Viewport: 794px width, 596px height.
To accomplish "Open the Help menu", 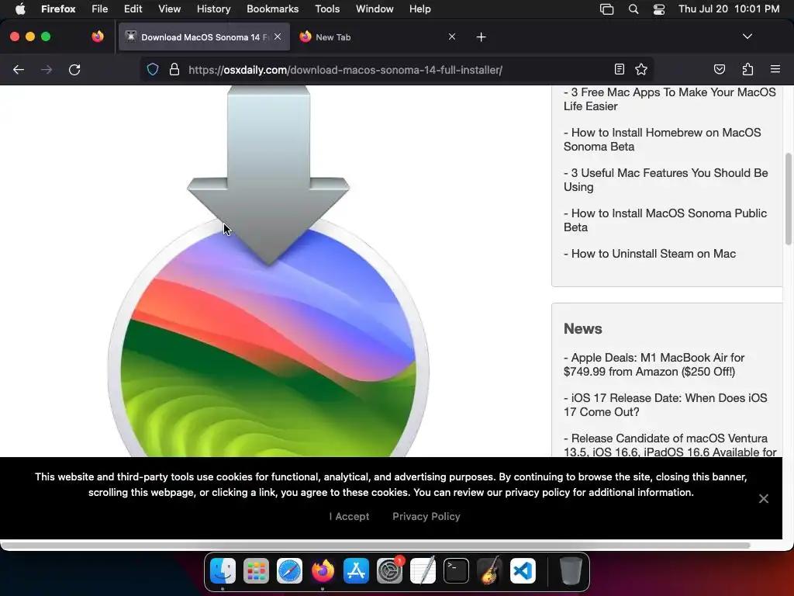I will (x=419, y=9).
